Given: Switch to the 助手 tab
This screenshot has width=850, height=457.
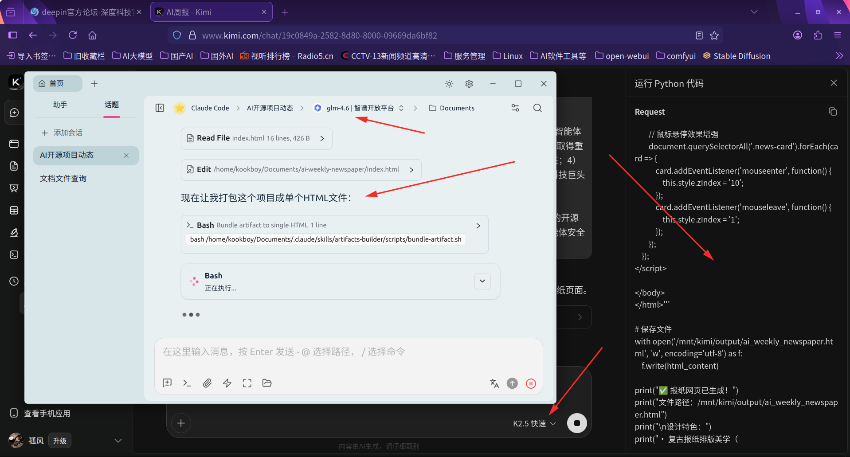Looking at the screenshot, I should coord(60,105).
